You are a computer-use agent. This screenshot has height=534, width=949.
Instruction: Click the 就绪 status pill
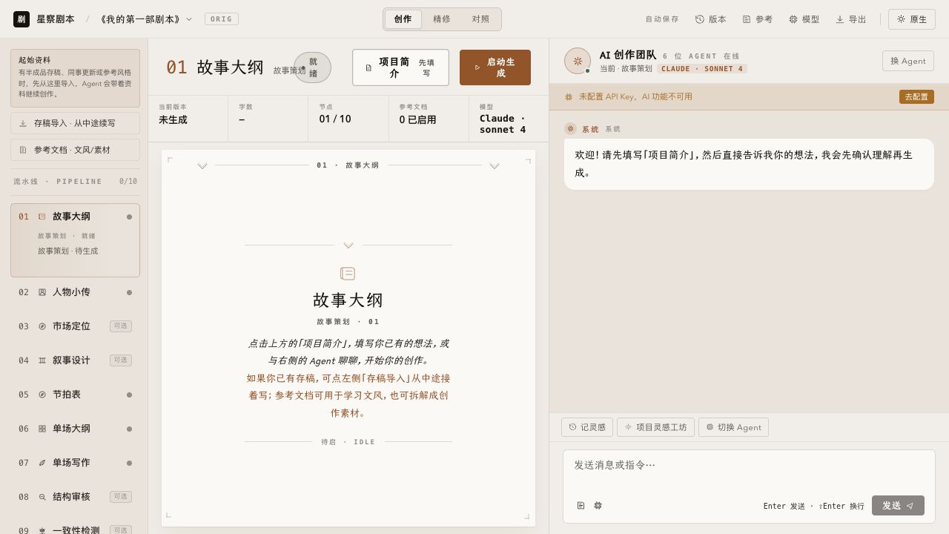click(313, 67)
